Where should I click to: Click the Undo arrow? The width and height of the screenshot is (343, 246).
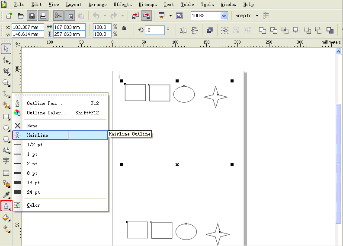[x=96, y=16]
